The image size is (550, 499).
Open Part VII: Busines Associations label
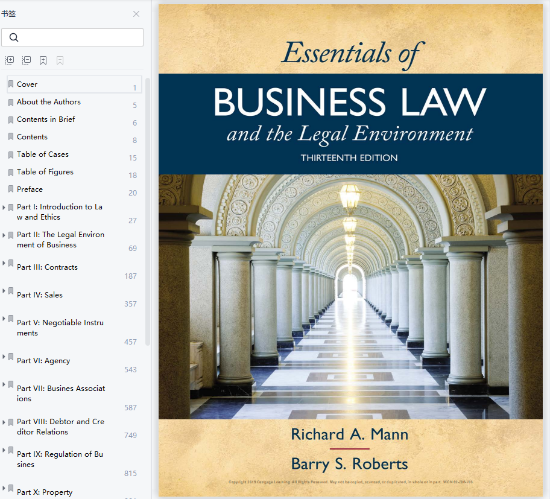tap(61, 393)
